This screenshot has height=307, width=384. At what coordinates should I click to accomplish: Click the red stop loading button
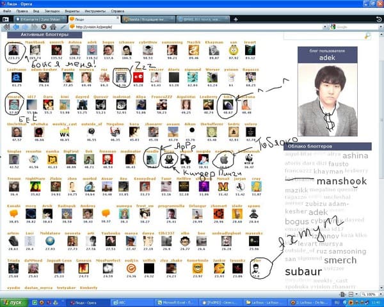pos(44,27)
